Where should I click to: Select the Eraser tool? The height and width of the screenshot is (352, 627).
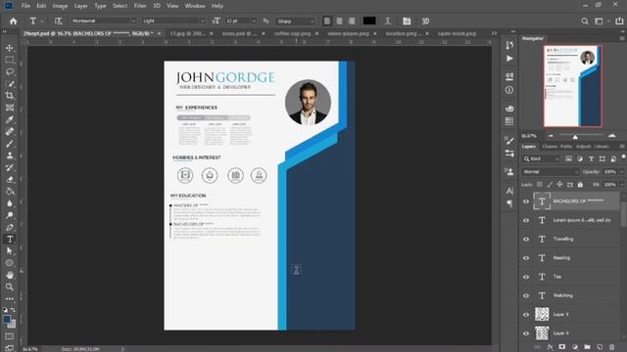10,179
